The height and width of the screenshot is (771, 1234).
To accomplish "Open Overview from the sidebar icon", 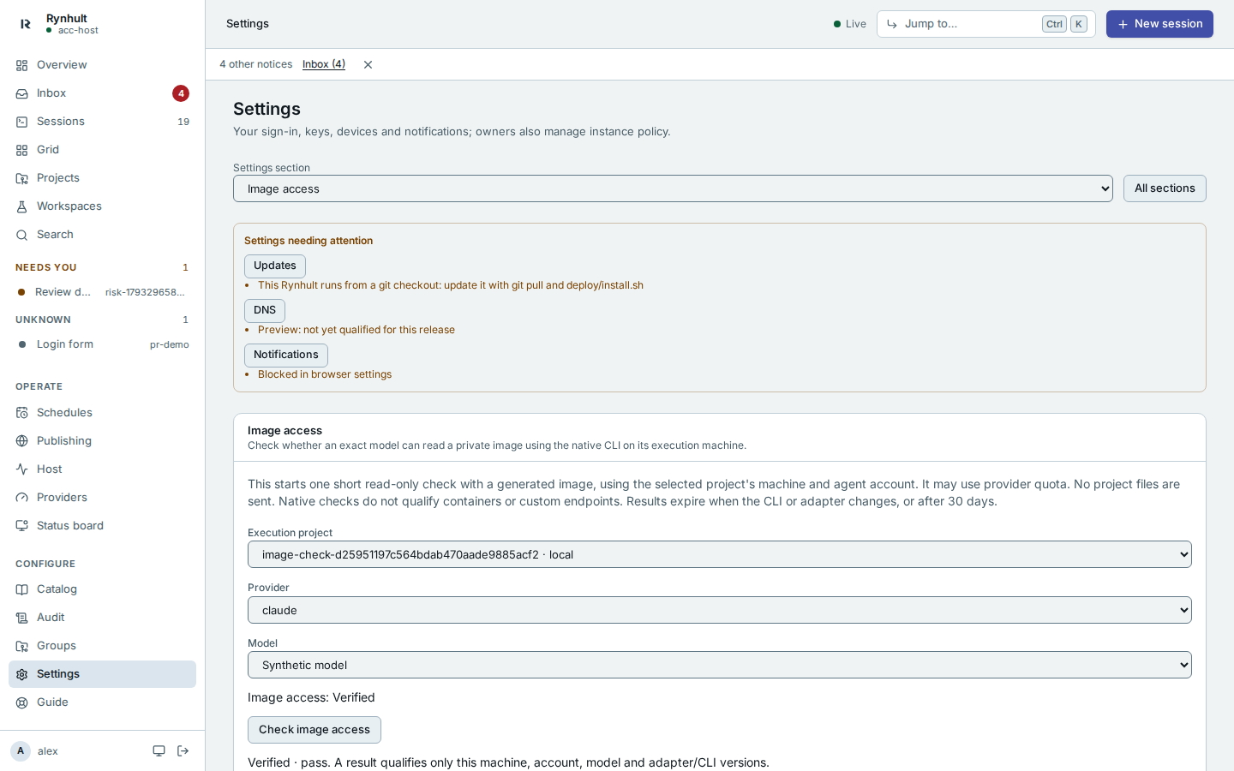I will point(22,65).
